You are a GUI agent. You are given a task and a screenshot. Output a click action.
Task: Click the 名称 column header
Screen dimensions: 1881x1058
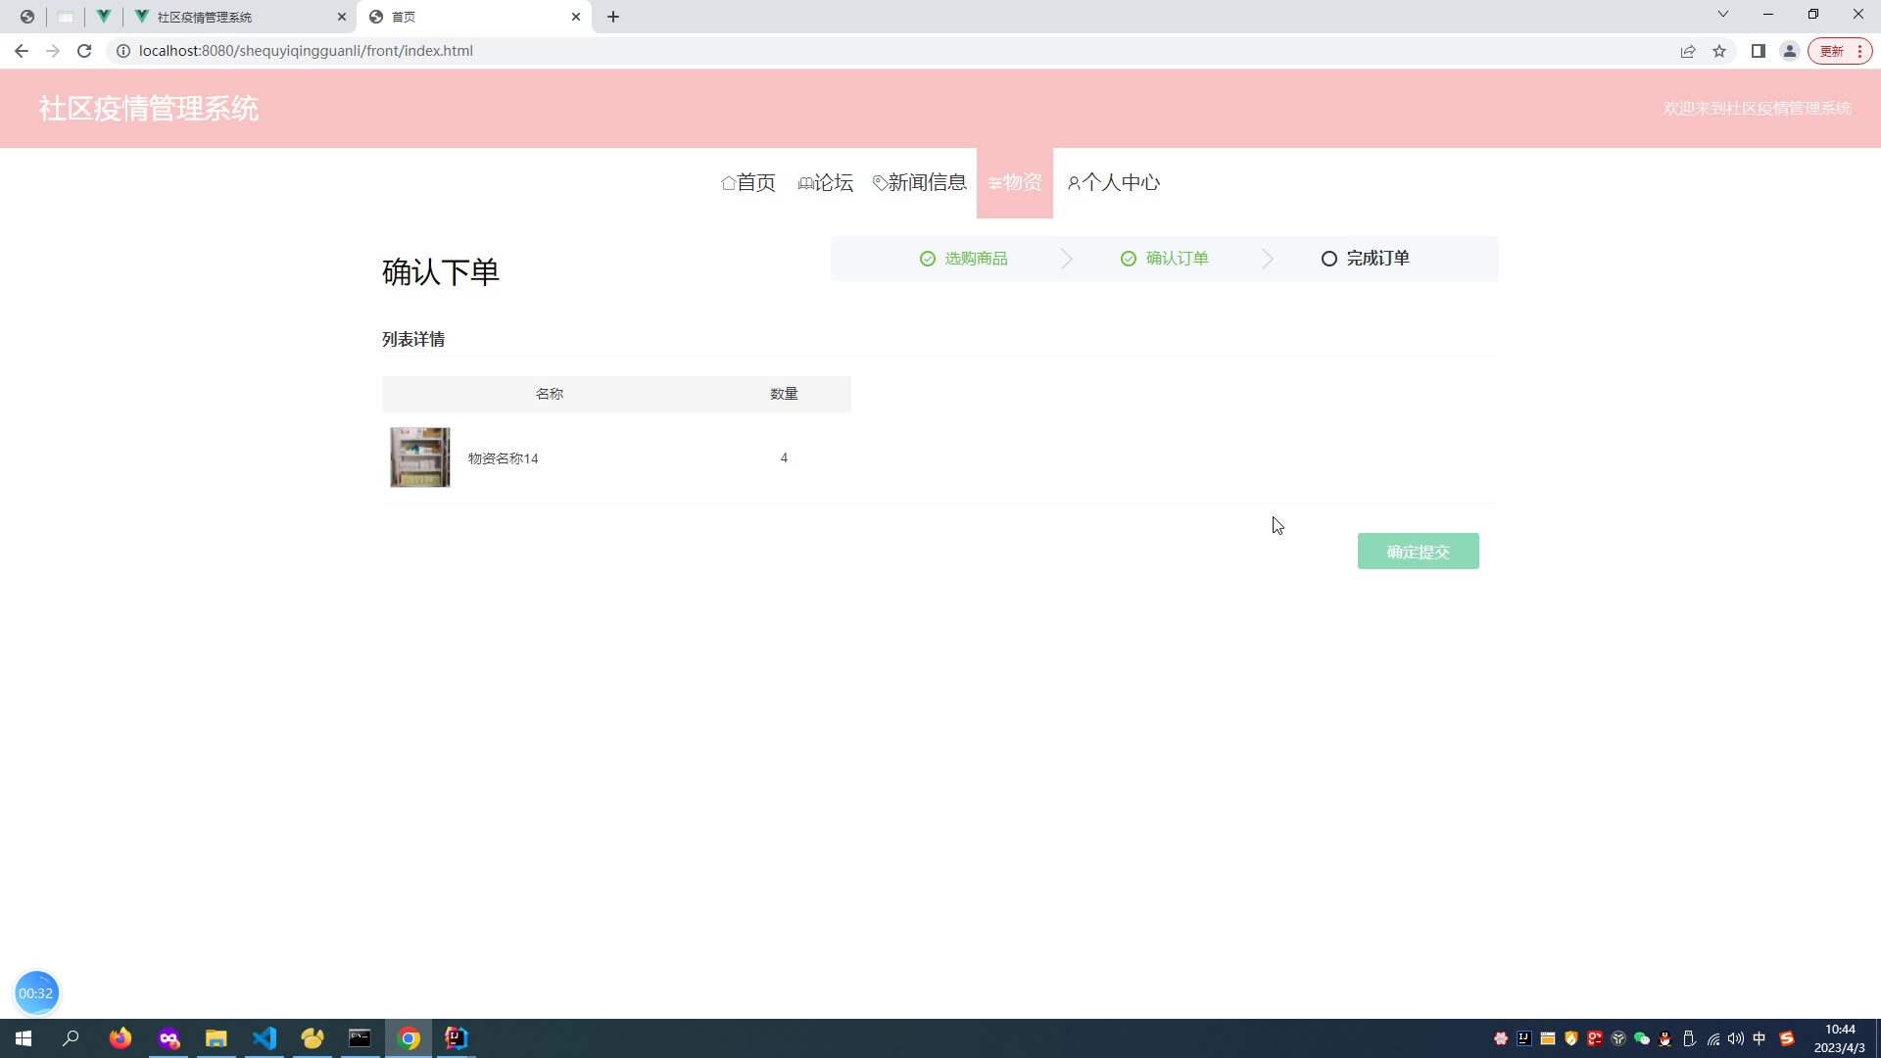tap(550, 394)
